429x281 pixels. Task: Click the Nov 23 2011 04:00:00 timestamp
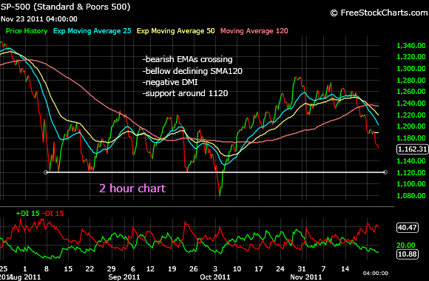coord(39,19)
